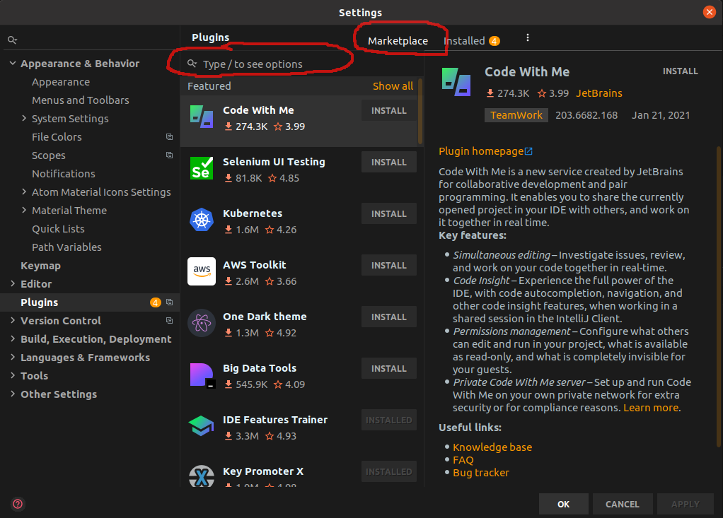Confirm settings with the OK button
The width and height of the screenshot is (723, 518).
[563, 504]
